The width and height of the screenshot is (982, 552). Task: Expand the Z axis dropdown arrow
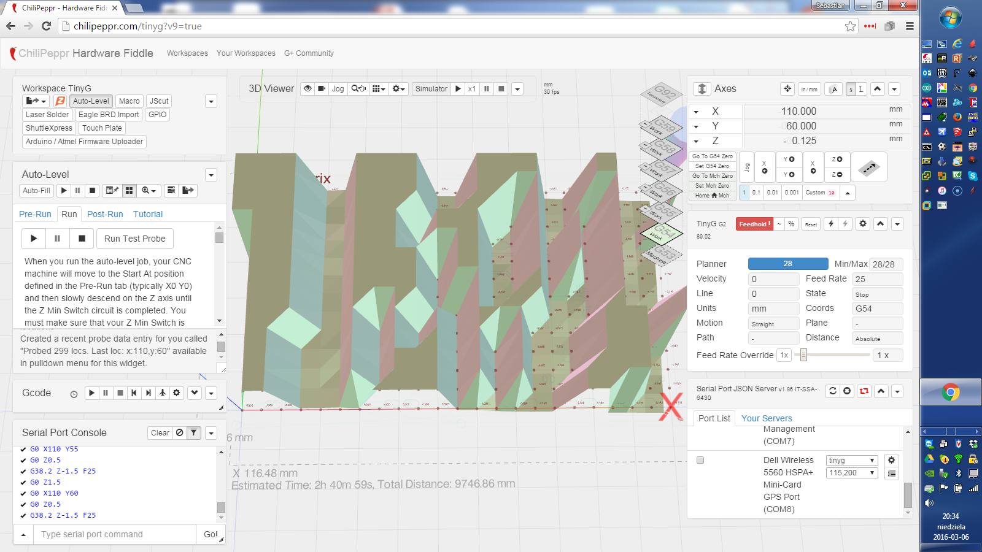pyautogui.click(x=696, y=141)
